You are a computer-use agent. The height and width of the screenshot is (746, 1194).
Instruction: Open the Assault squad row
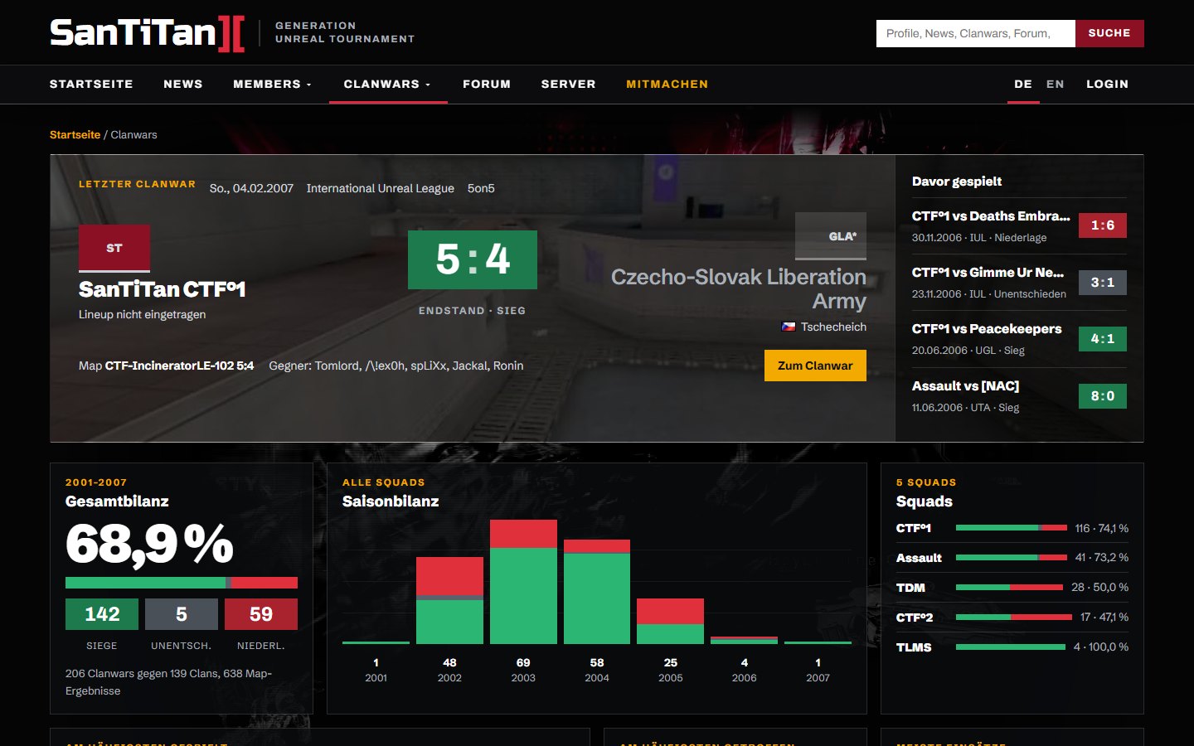(1012, 558)
